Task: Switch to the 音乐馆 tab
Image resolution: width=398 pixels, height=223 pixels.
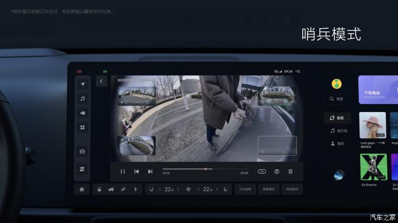Action: pyautogui.click(x=338, y=130)
